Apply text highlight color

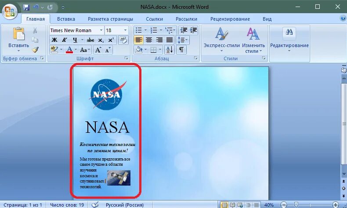tap(54, 50)
